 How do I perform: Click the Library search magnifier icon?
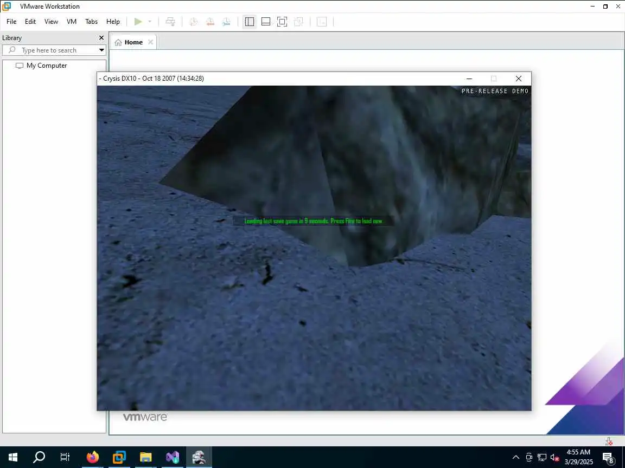[x=12, y=50]
